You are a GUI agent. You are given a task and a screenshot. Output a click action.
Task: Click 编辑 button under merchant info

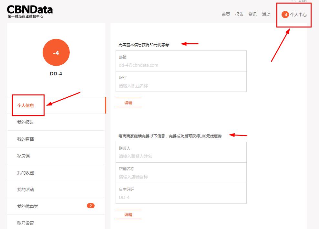click(128, 214)
